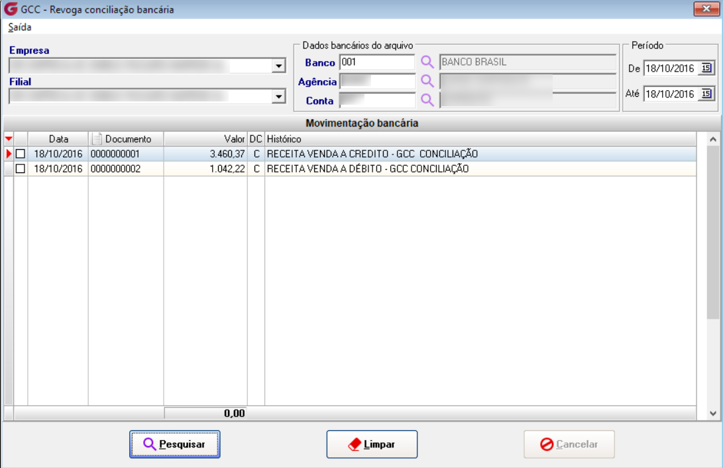Click the document icon in Documento header
This screenshot has width=723, height=468.
(97, 139)
